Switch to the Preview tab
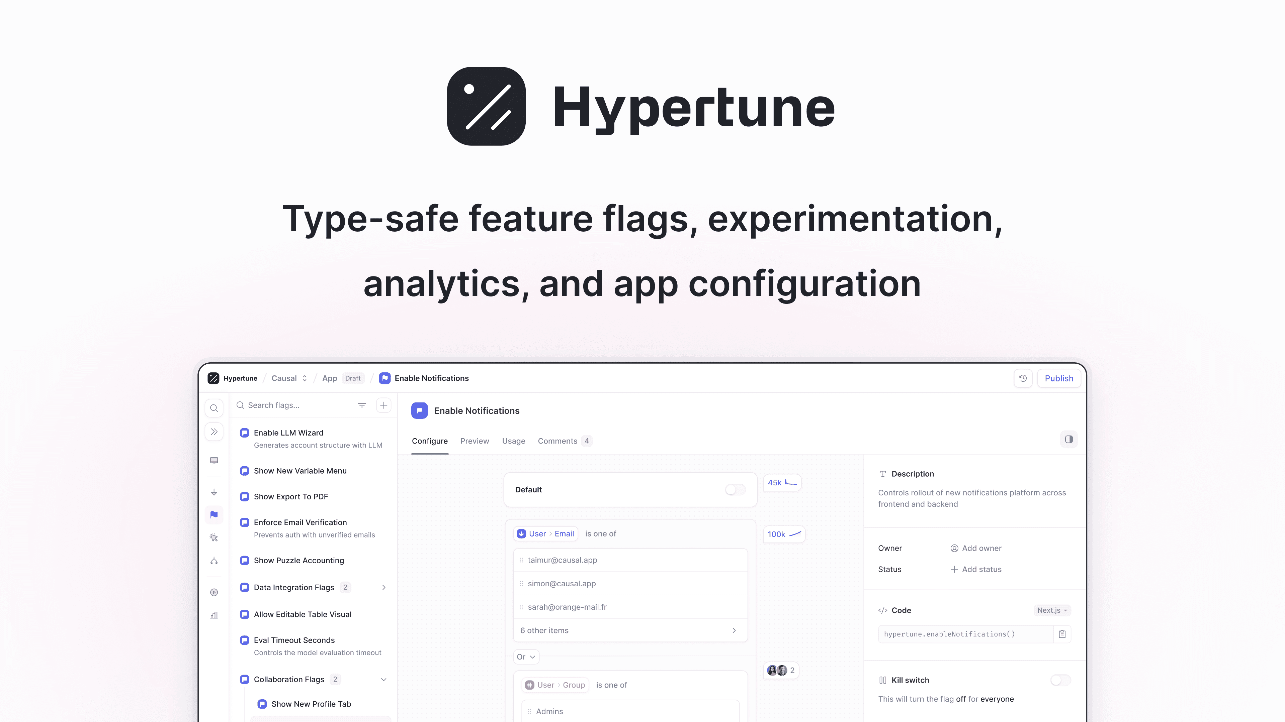 475,441
